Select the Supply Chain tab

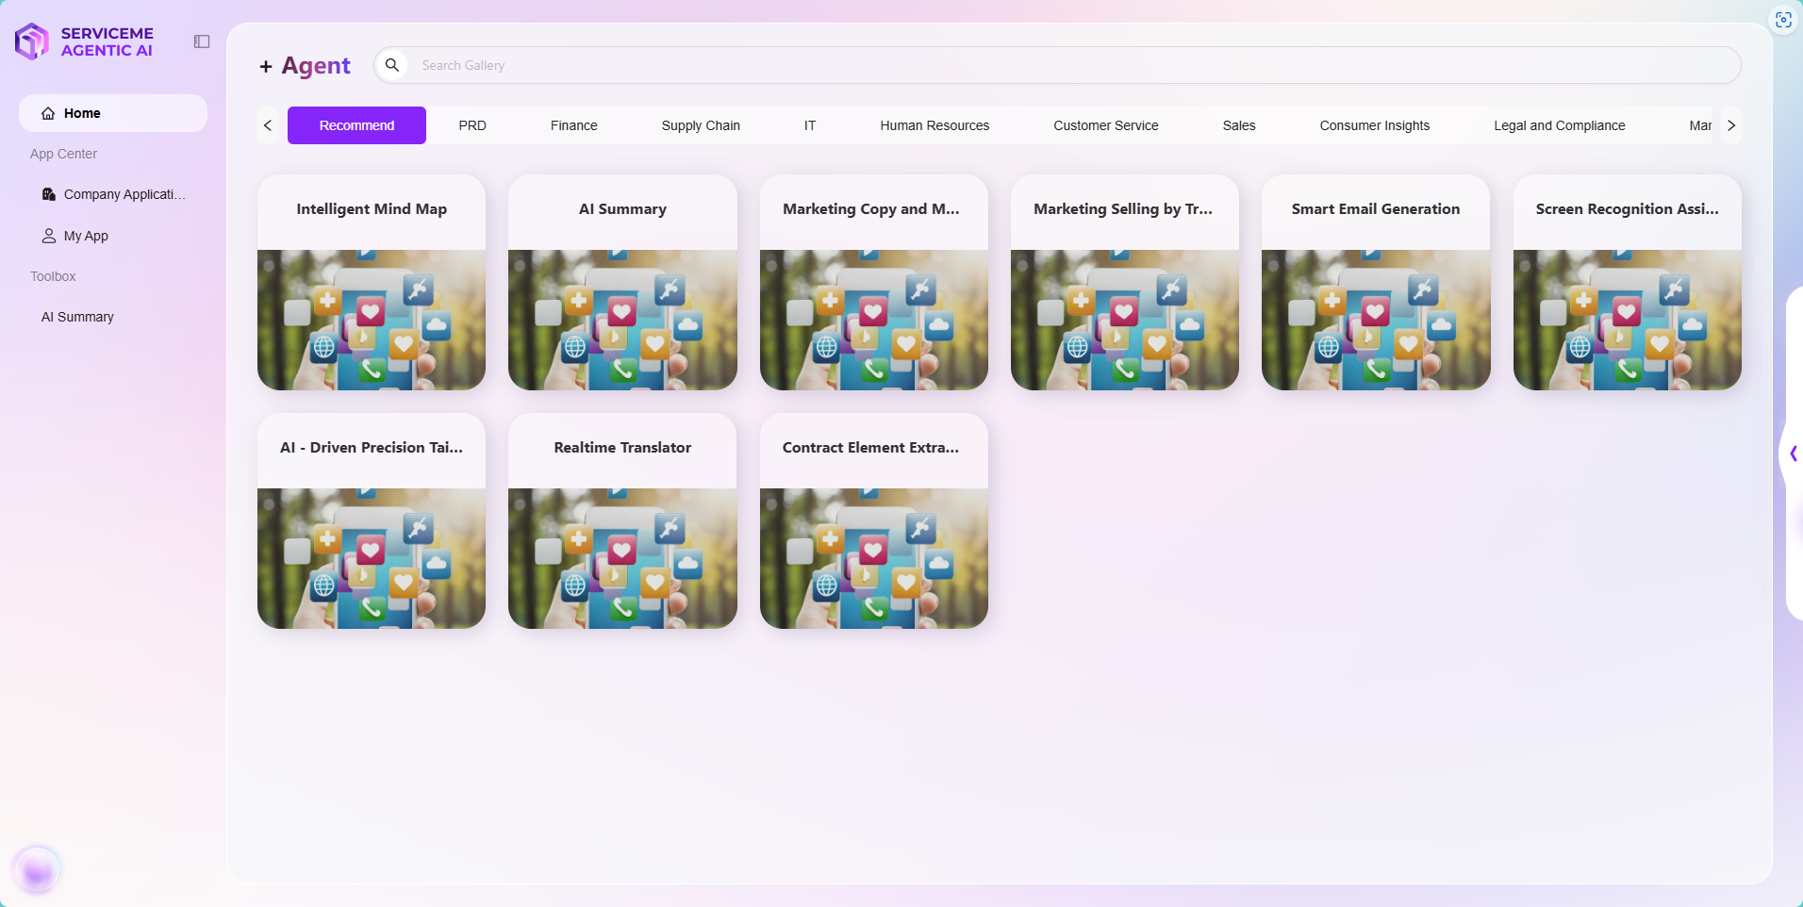click(701, 125)
